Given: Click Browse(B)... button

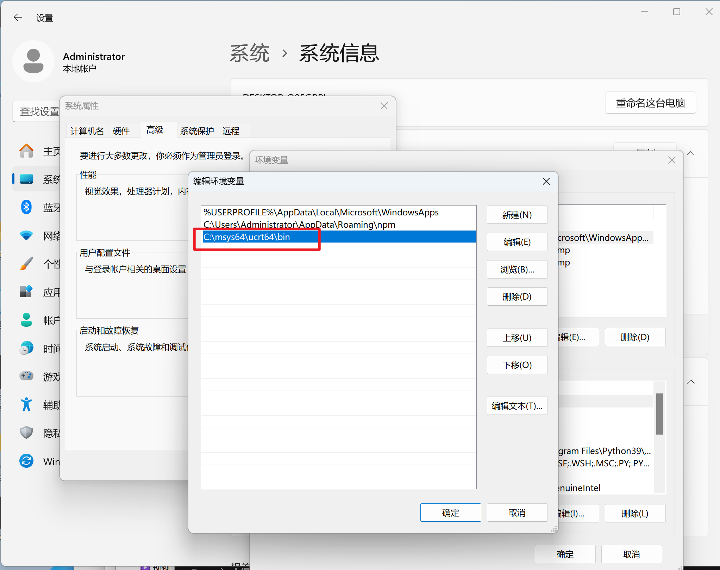Looking at the screenshot, I should (x=517, y=269).
